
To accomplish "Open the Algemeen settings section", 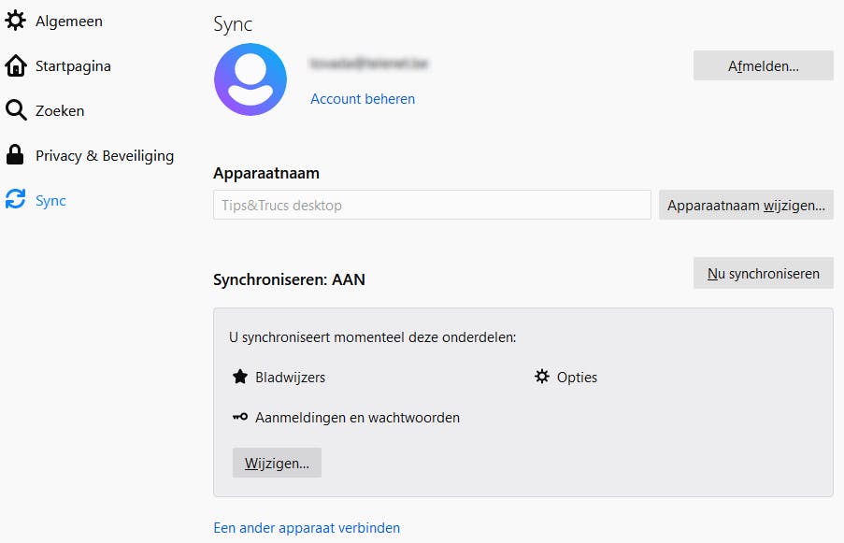I will 68,21.
